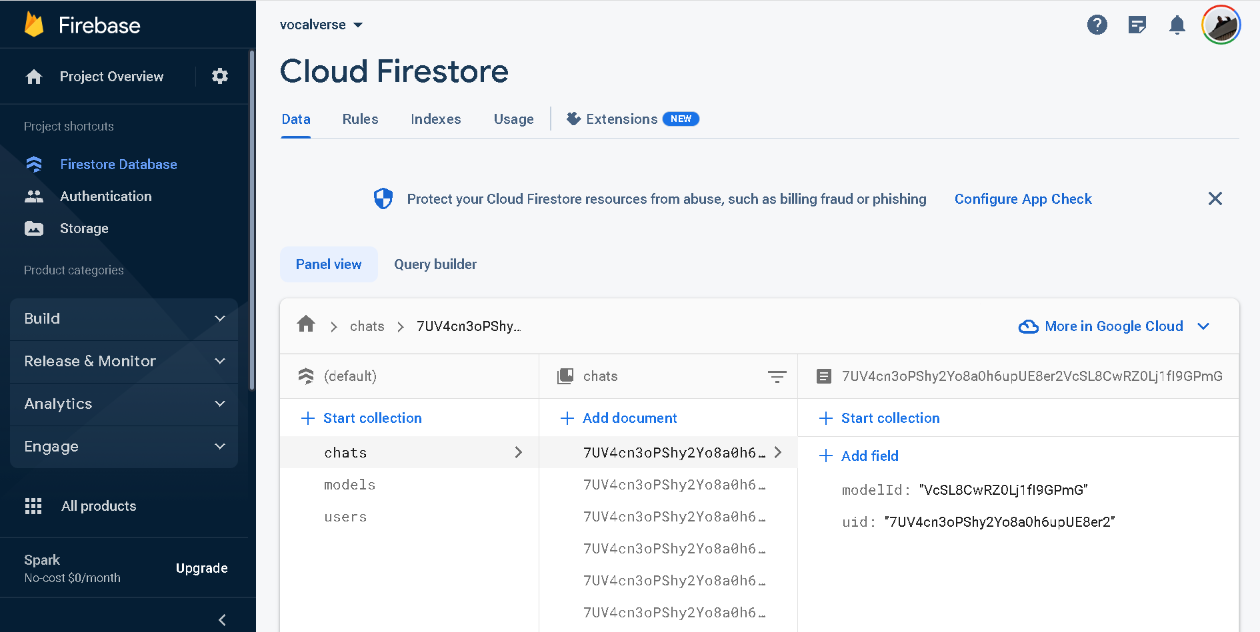
Task: Collapse the sidebar with the arrow icon
Action: tap(222, 620)
